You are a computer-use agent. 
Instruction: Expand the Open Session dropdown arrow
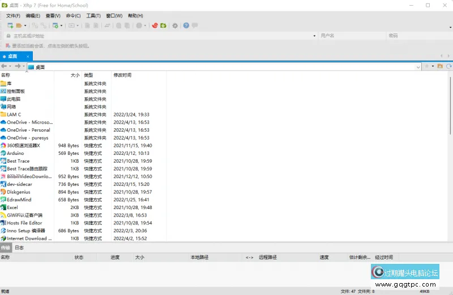[x=25, y=25]
